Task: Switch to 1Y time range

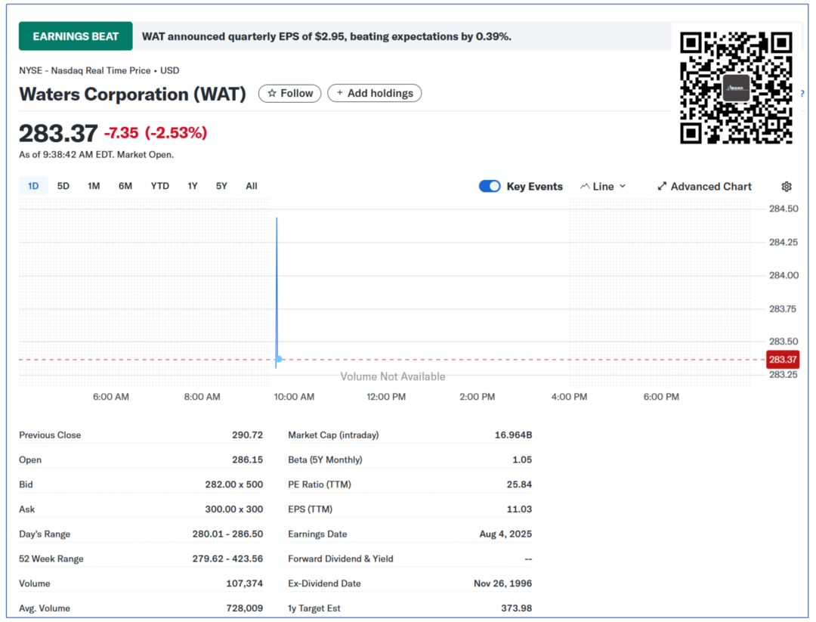Action: click(193, 186)
